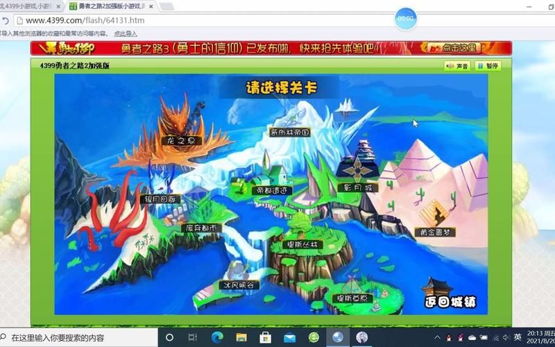Pause the game with 暂停 button
The width and height of the screenshot is (555, 347).
(488, 66)
